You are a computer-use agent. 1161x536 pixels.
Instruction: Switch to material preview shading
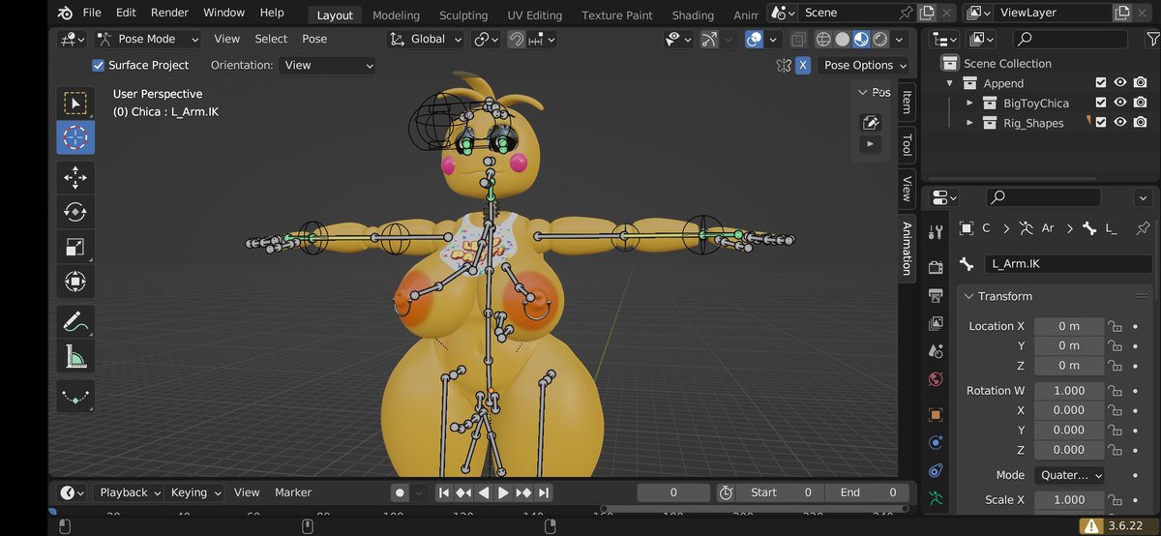click(860, 40)
